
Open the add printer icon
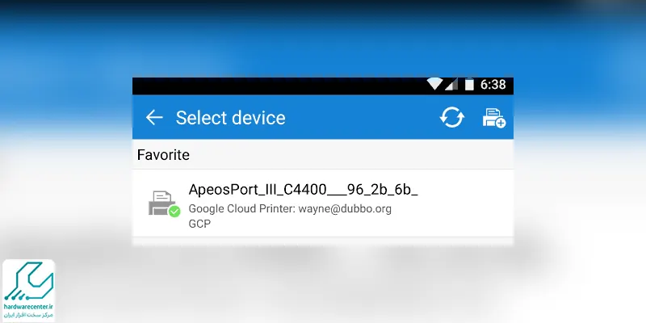(x=494, y=118)
